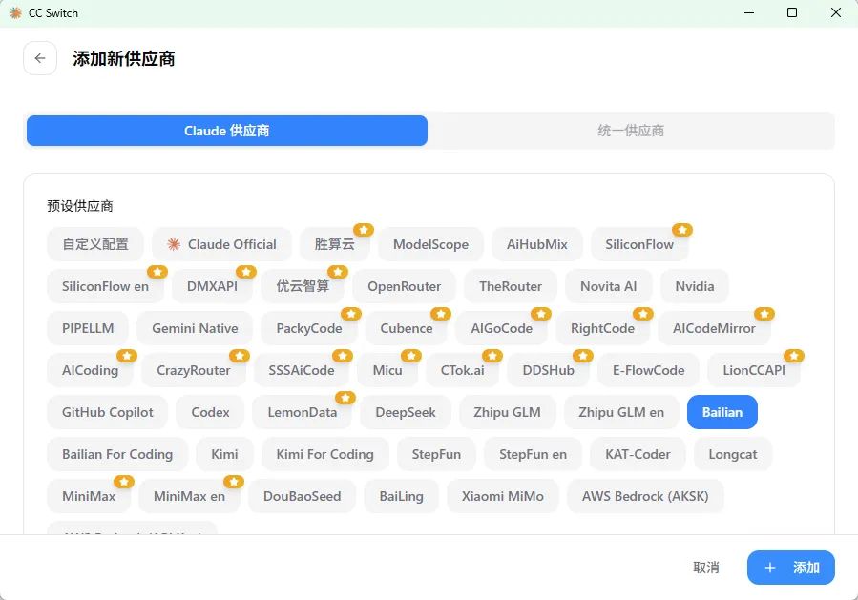Select the DouBaoSeed preset

click(302, 497)
